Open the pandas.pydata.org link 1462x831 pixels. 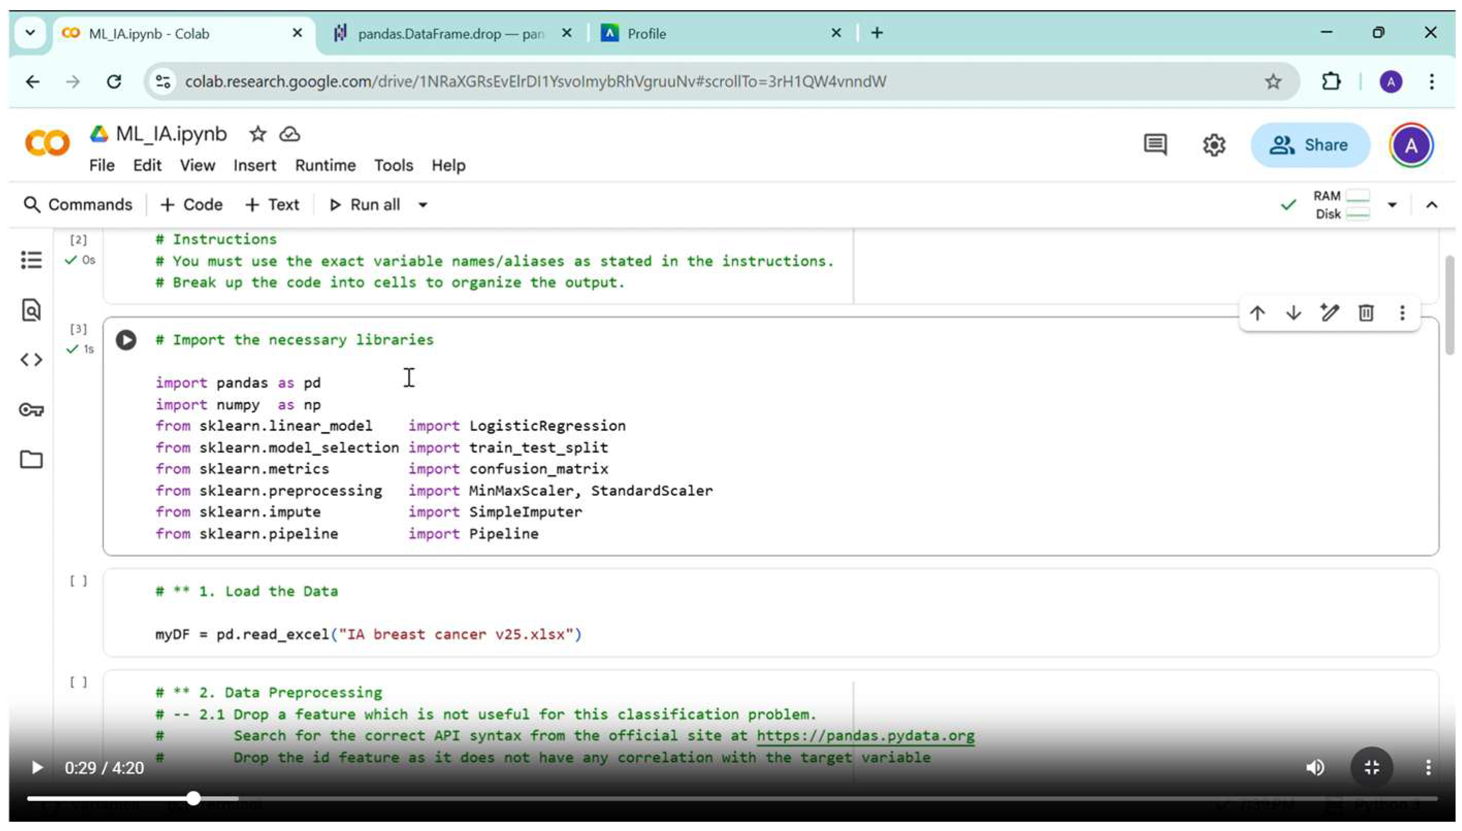click(x=865, y=736)
